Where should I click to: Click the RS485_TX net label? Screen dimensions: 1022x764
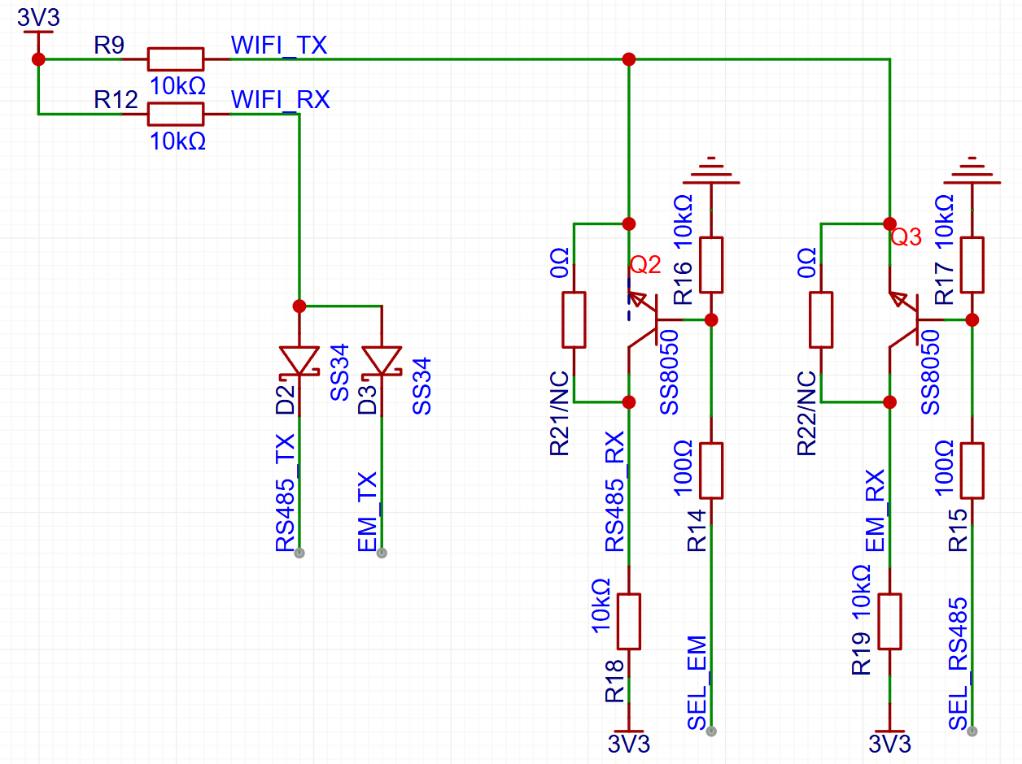(x=286, y=493)
